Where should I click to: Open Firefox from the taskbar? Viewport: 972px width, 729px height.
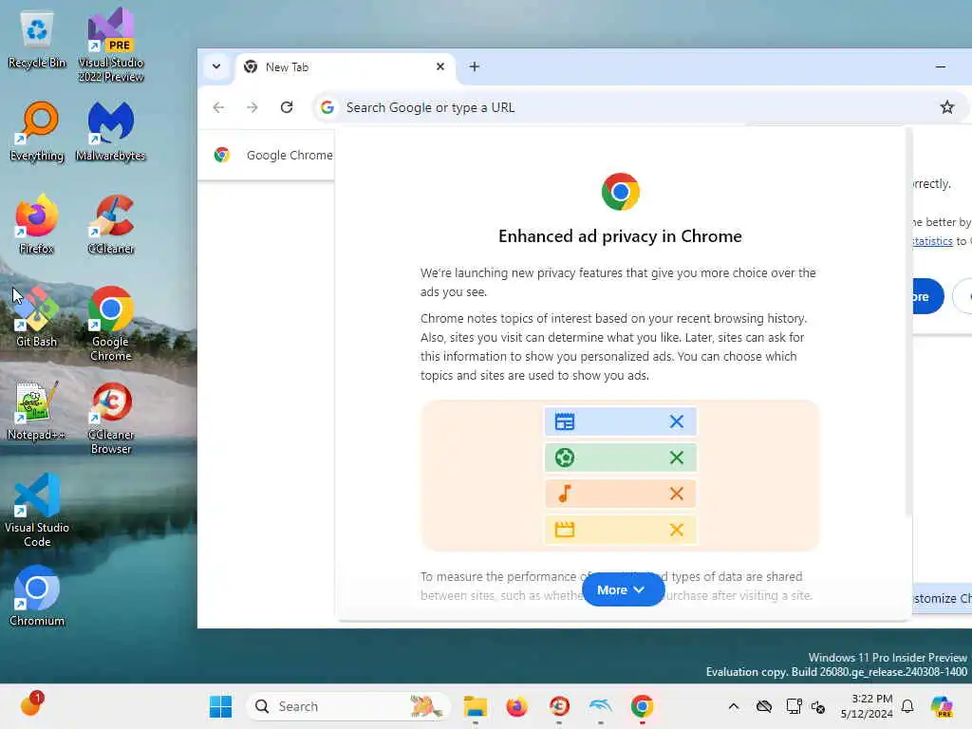coord(516,706)
